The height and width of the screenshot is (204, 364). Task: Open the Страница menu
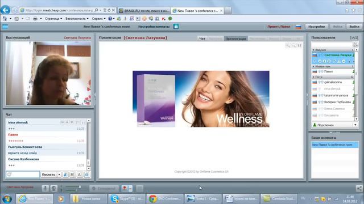[x=53, y=19]
